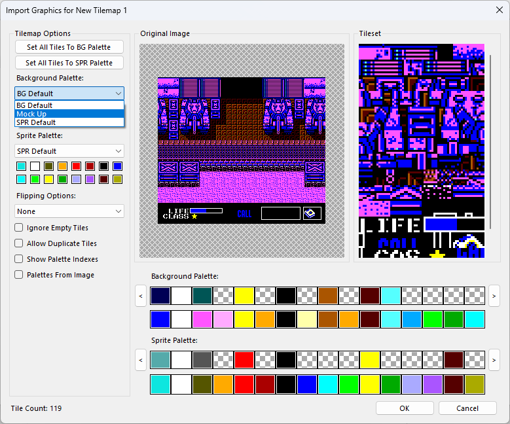The width and height of the screenshot is (510, 424).
Task: Click the original image preview
Action: point(242,150)
